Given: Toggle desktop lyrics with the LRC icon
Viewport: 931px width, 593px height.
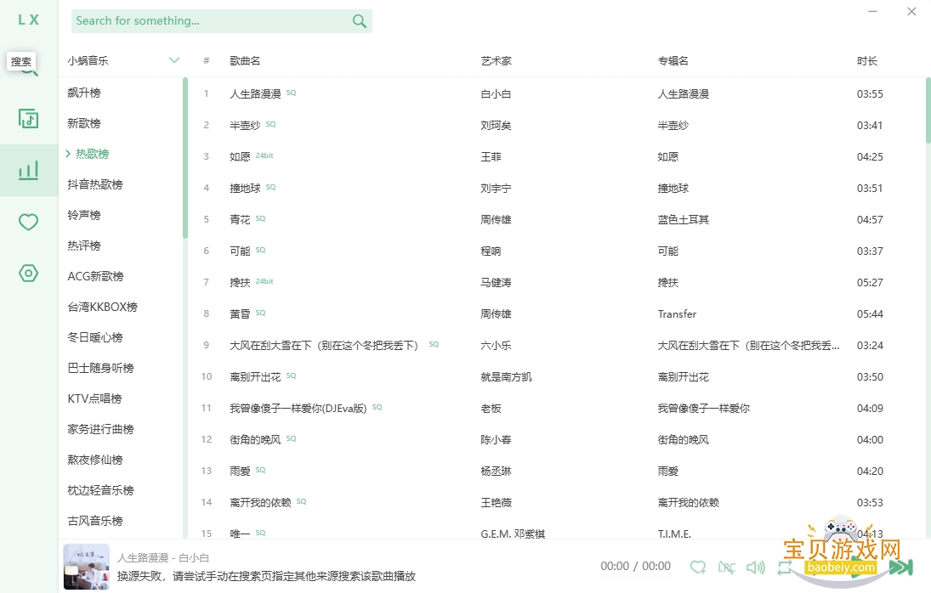Looking at the screenshot, I should 726,567.
